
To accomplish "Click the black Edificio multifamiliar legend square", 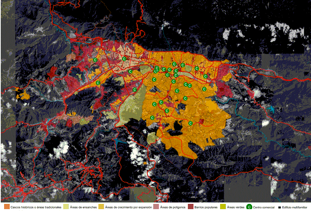I will pos(279,207).
